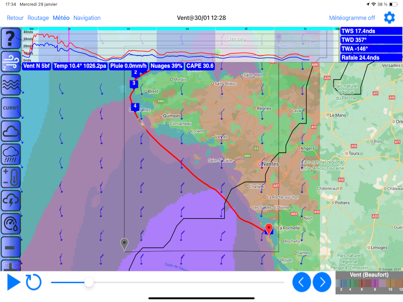Show the cloud cover layer
The height and width of the screenshot is (302, 403).
coord(11,131)
